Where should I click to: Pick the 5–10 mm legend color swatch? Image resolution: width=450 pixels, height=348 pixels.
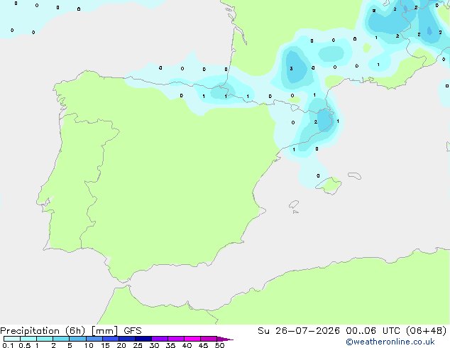point(77,339)
